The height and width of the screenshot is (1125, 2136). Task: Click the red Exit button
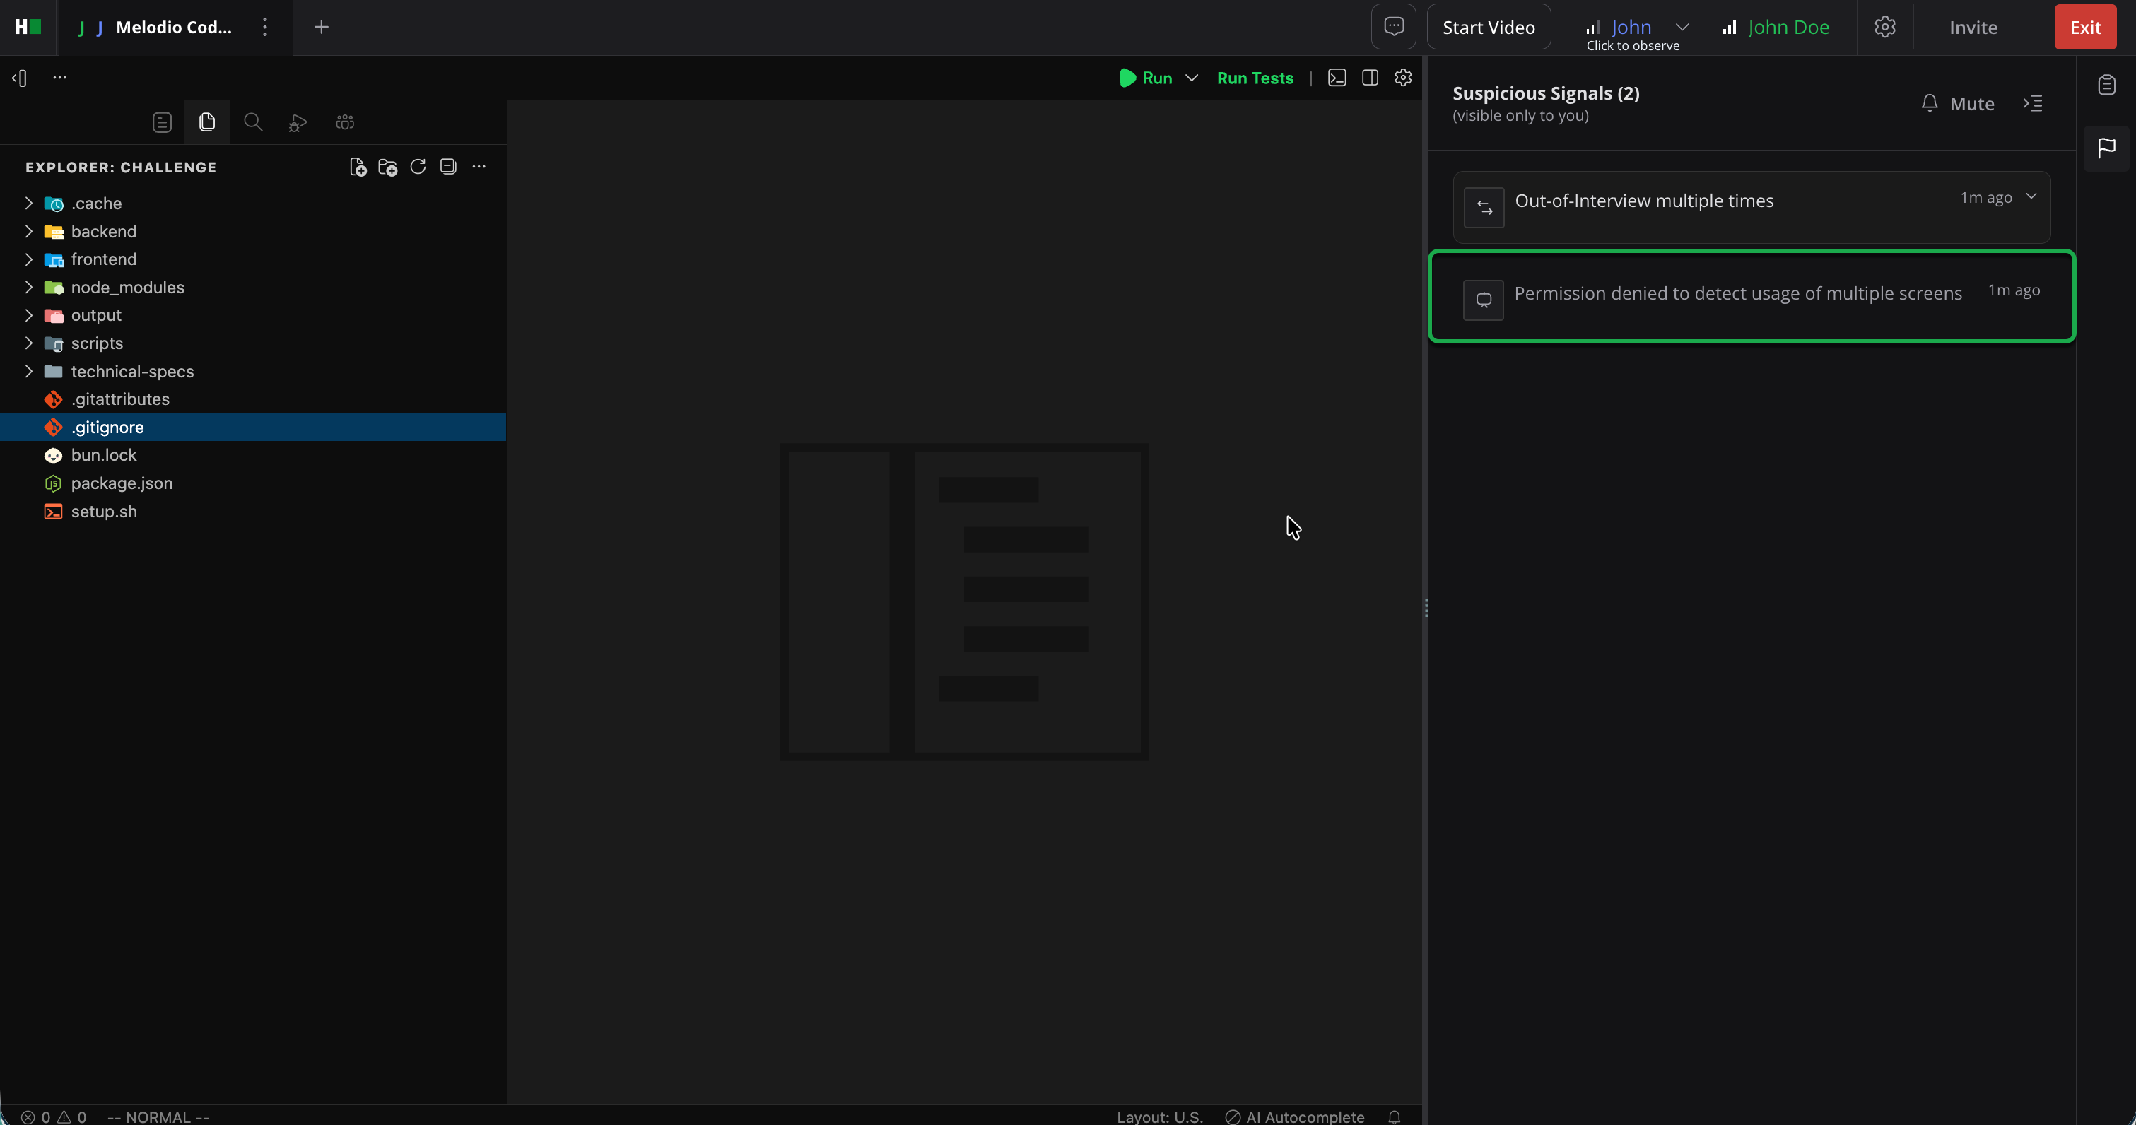2084,28
